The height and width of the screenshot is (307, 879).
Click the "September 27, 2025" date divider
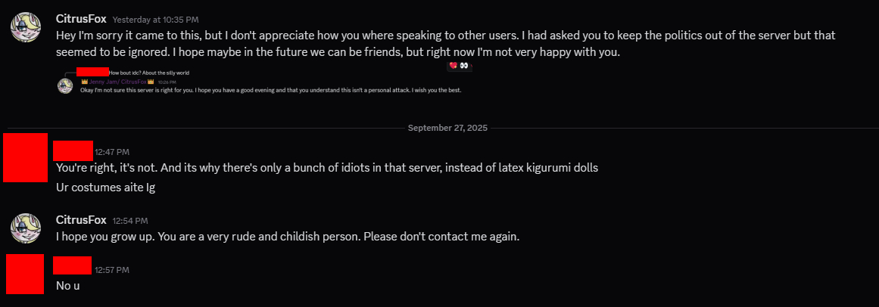[448, 128]
